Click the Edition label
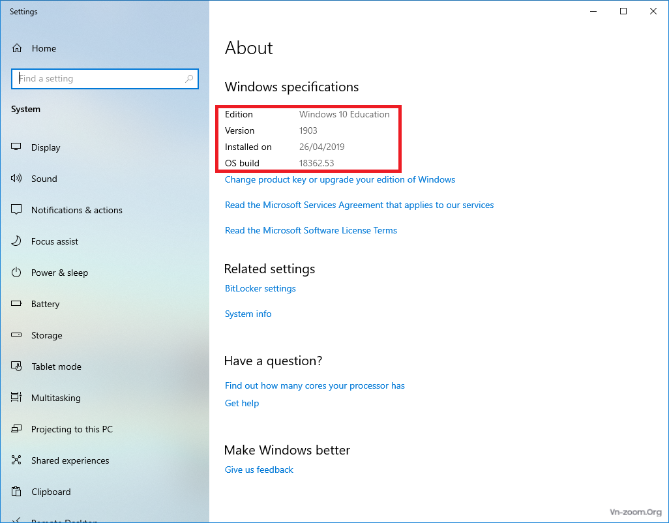The image size is (669, 523). pos(239,114)
